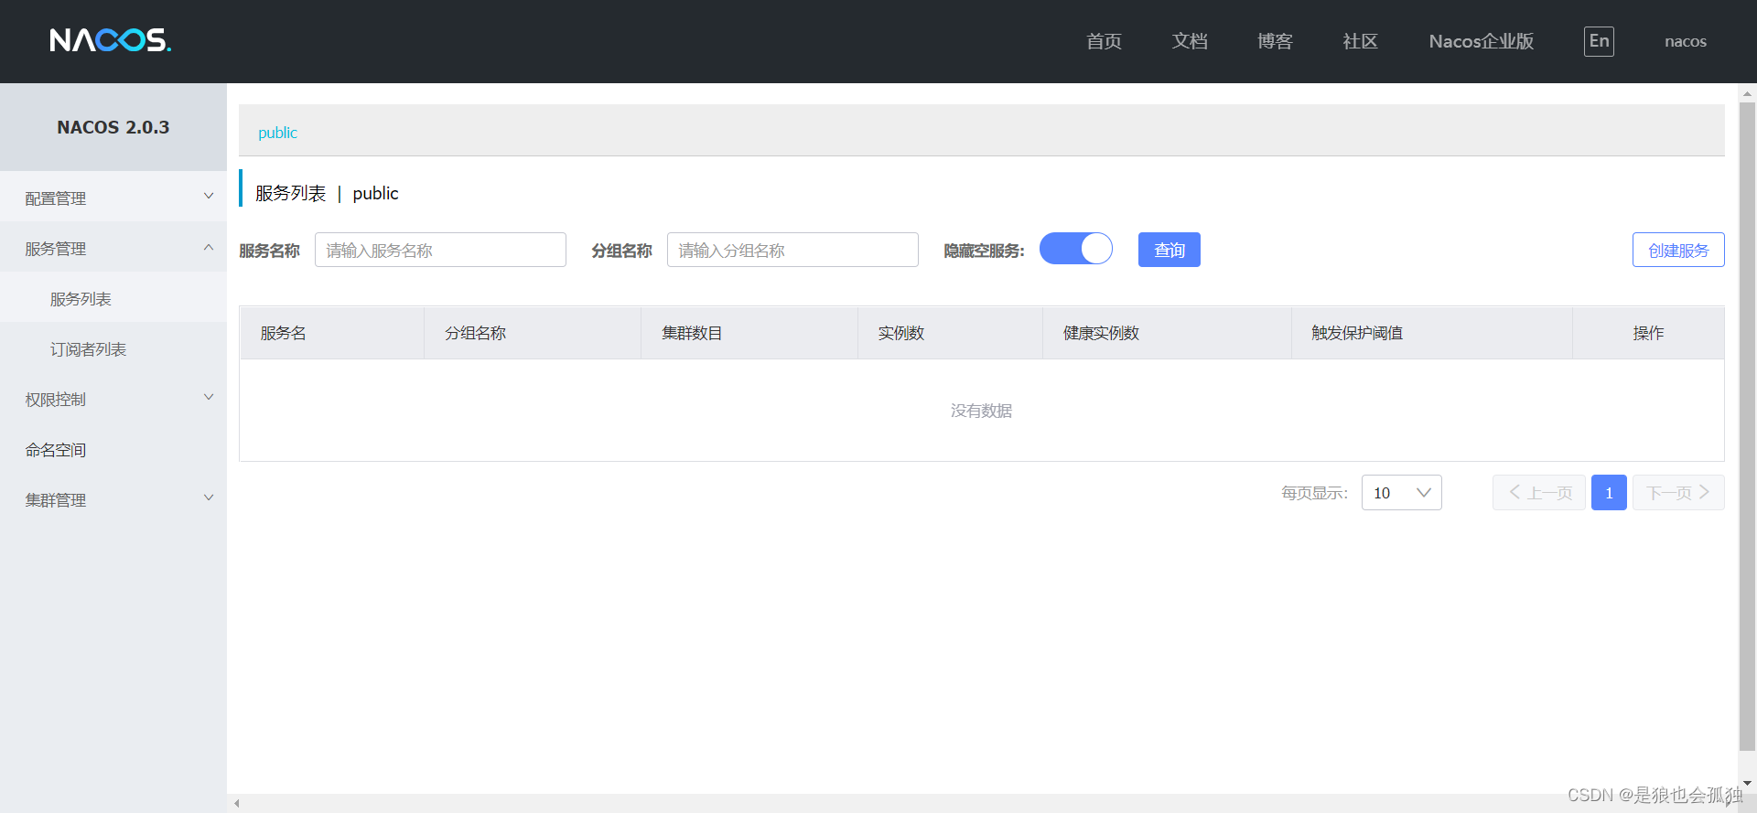
Task: Open 集群管理 in the sidebar
Action: 113,499
